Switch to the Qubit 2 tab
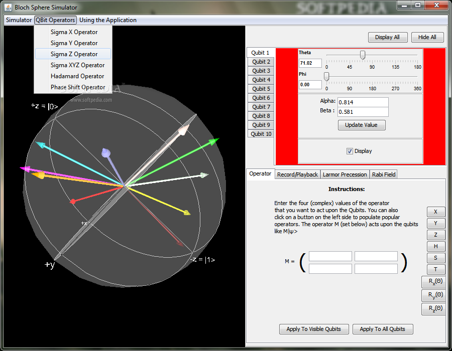Screen dimensions: 452x351 (x=261, y=62)
